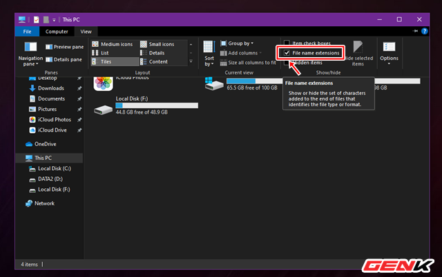442x277 pixels.
Task: Choose the Tiles layout
Action: (115, 61)
